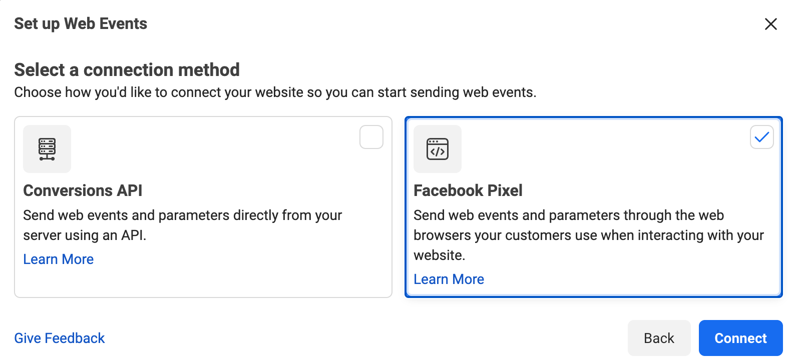
Task: Close the Set up Web Events dialog
Action: pyautogui.click(x=771, y=24)
